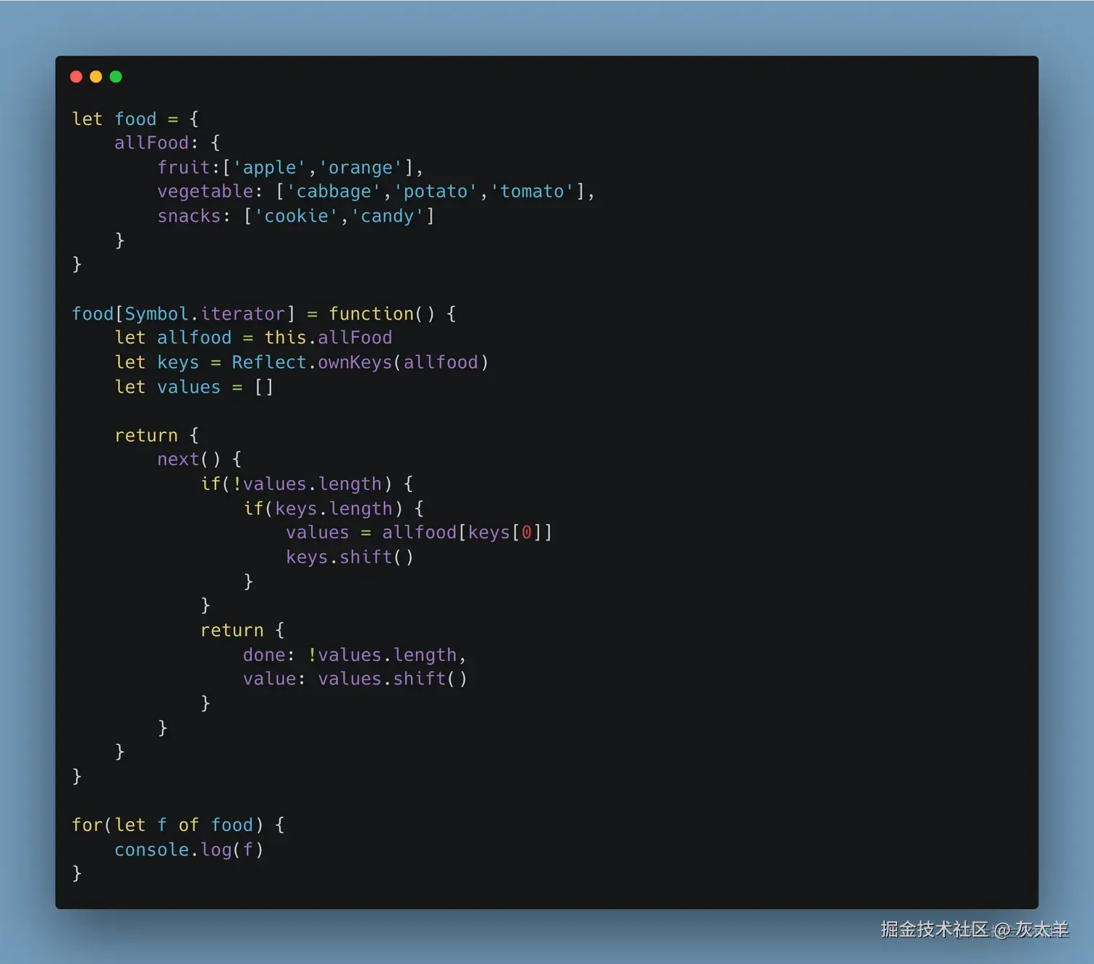Click the green maximize dot
Viewport: 1094px width, 964px height.
[116, 77]
